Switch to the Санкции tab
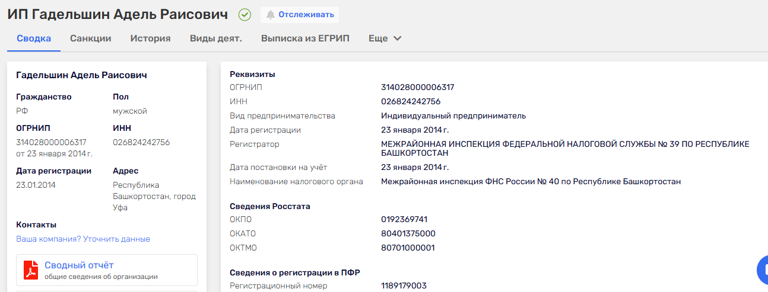 pyautogui.click(x=91, y=38)
